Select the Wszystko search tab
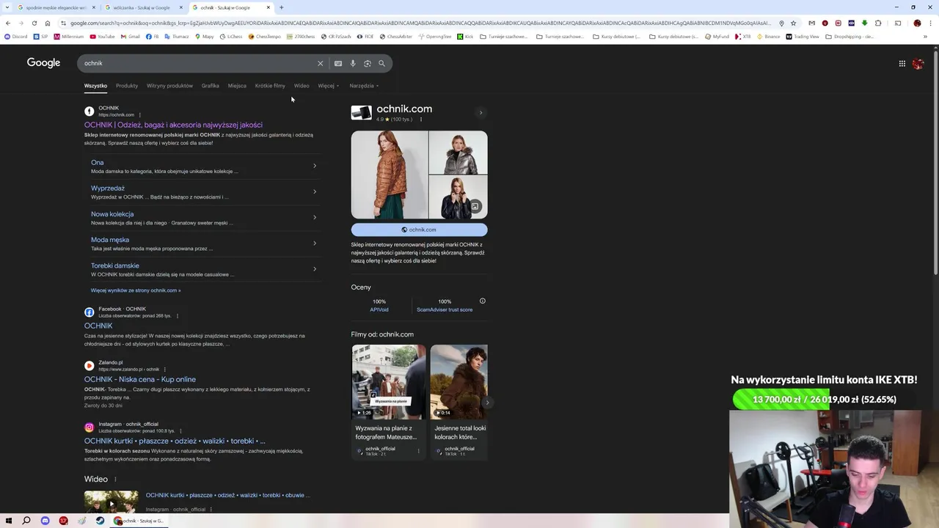The image size is (939, 528). 95,86
